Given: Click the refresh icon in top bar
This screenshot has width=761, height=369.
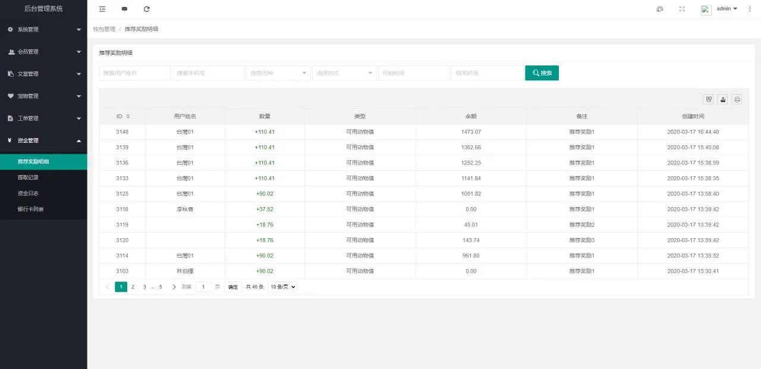Looking at the screenshot, I should coord(147,9).
